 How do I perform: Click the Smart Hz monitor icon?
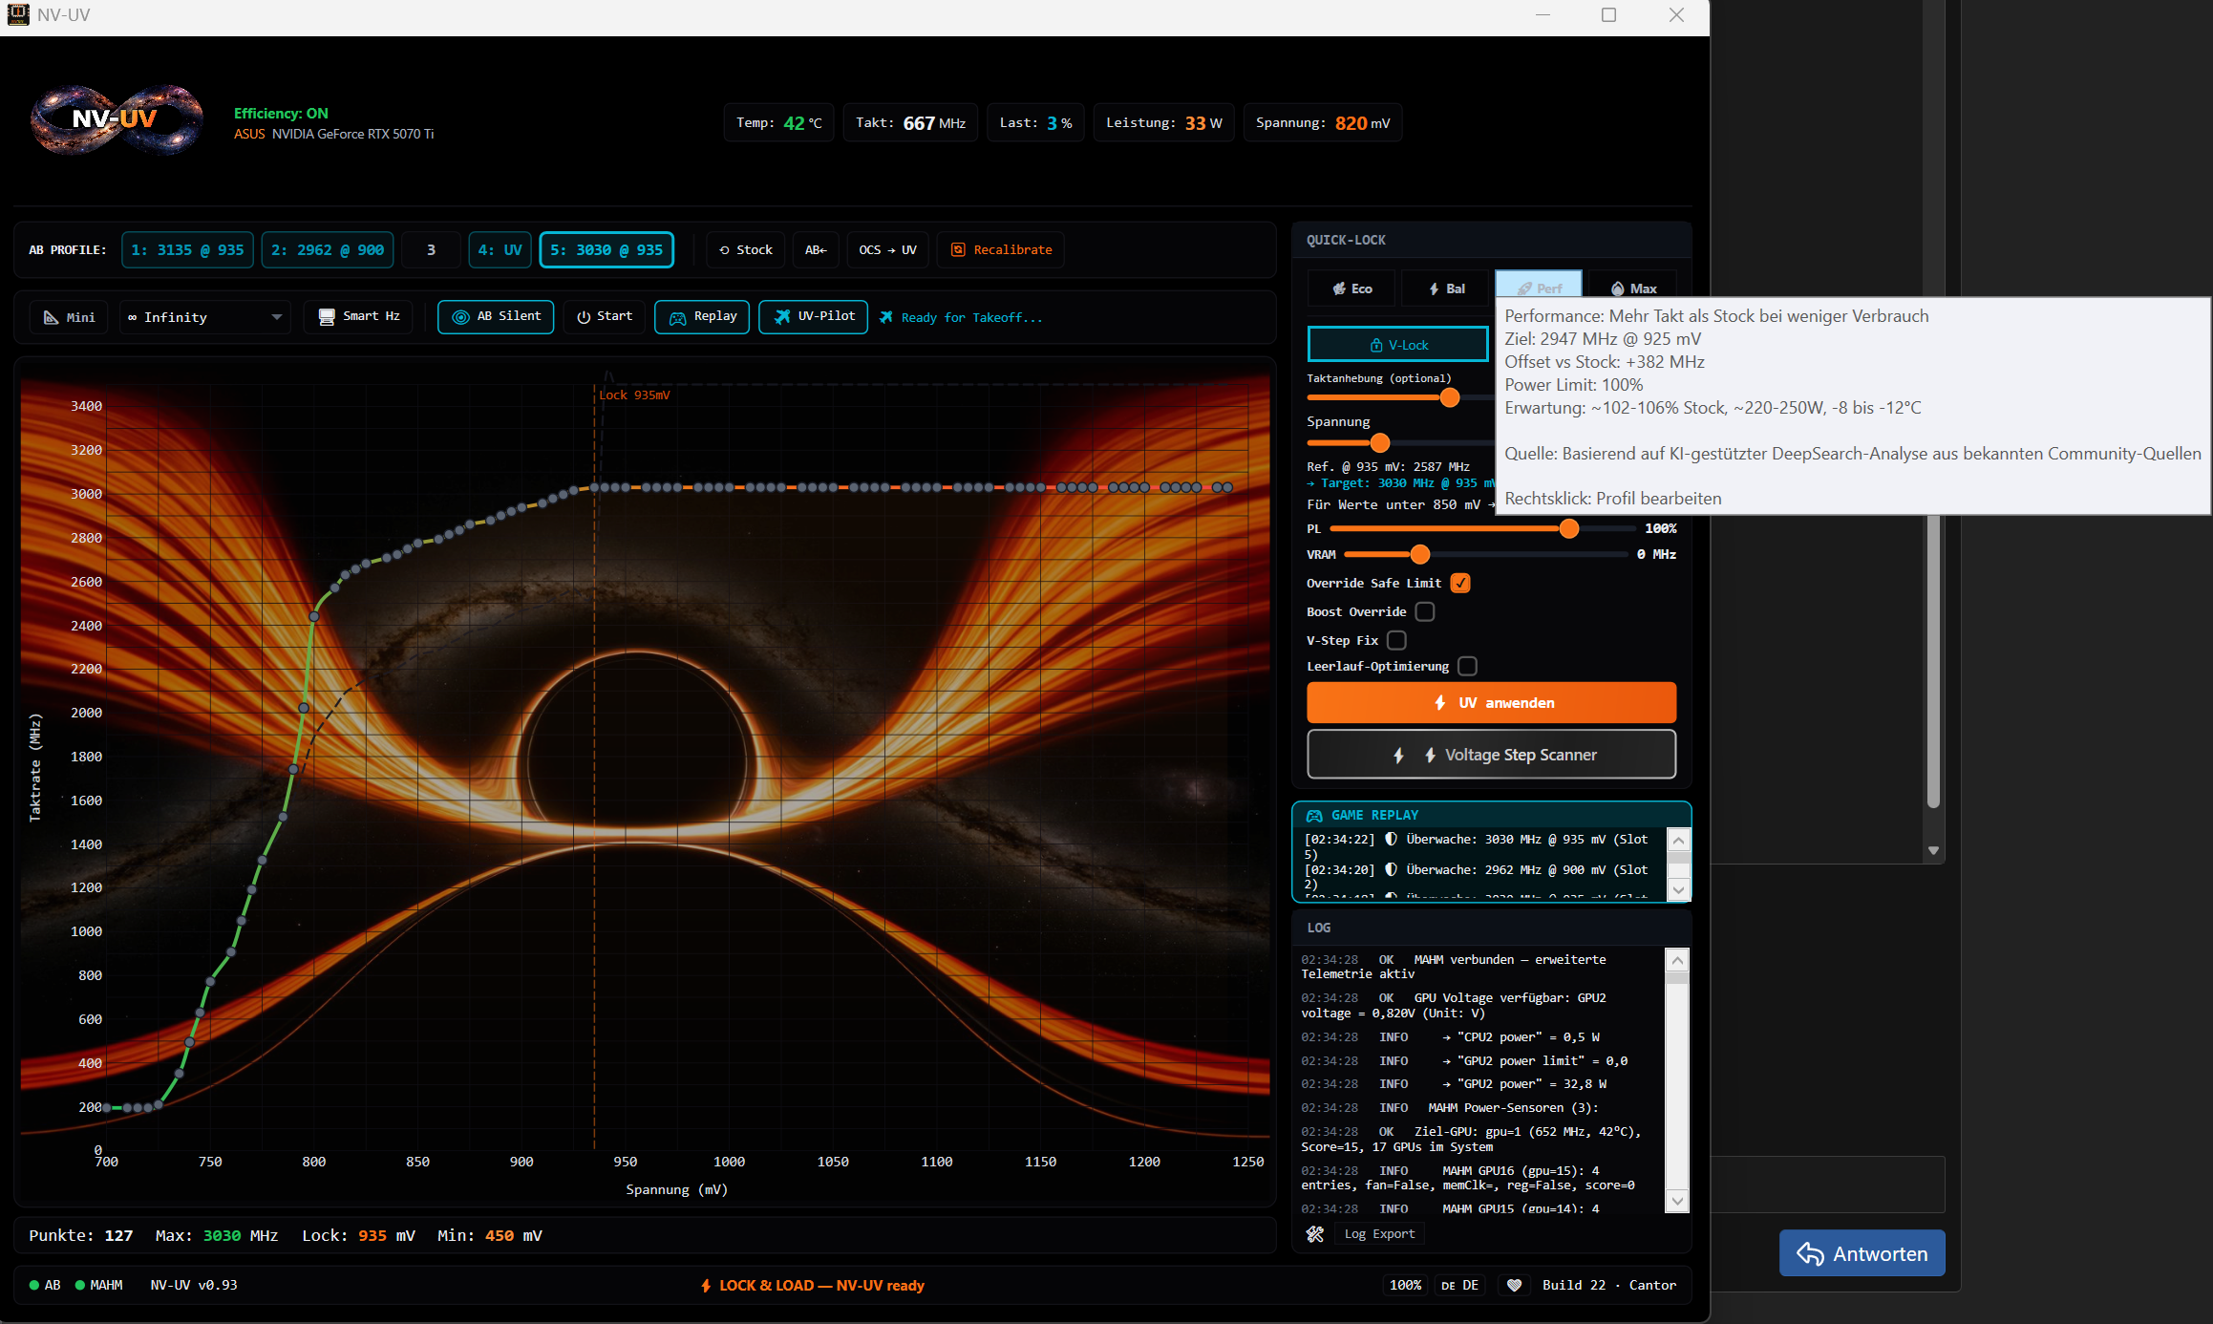327,316
